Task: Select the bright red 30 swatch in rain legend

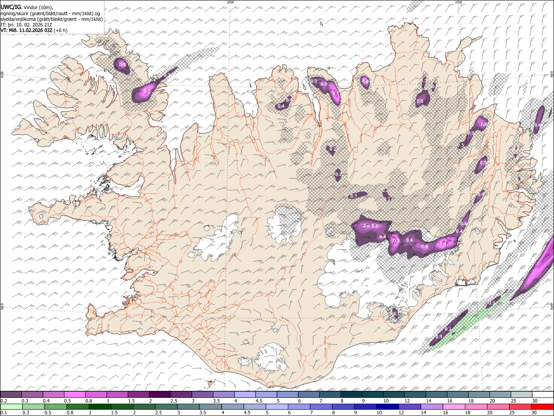Action: (x=542, y=406)
